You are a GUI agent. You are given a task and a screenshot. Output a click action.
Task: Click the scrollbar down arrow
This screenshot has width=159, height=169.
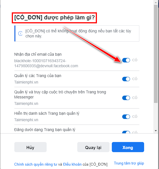tap(156, 131)
